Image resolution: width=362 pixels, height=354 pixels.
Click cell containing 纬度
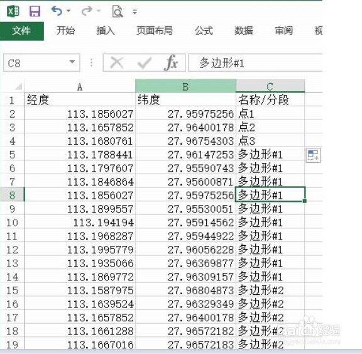tap(185, 100)
